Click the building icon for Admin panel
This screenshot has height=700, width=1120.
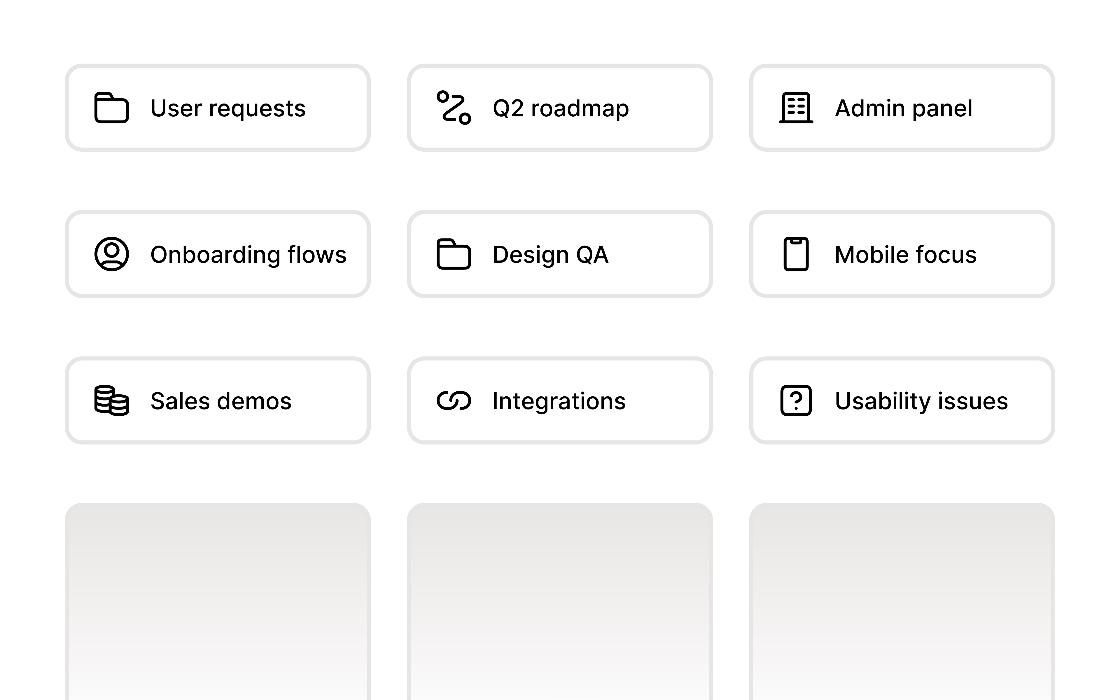[796, 108]
